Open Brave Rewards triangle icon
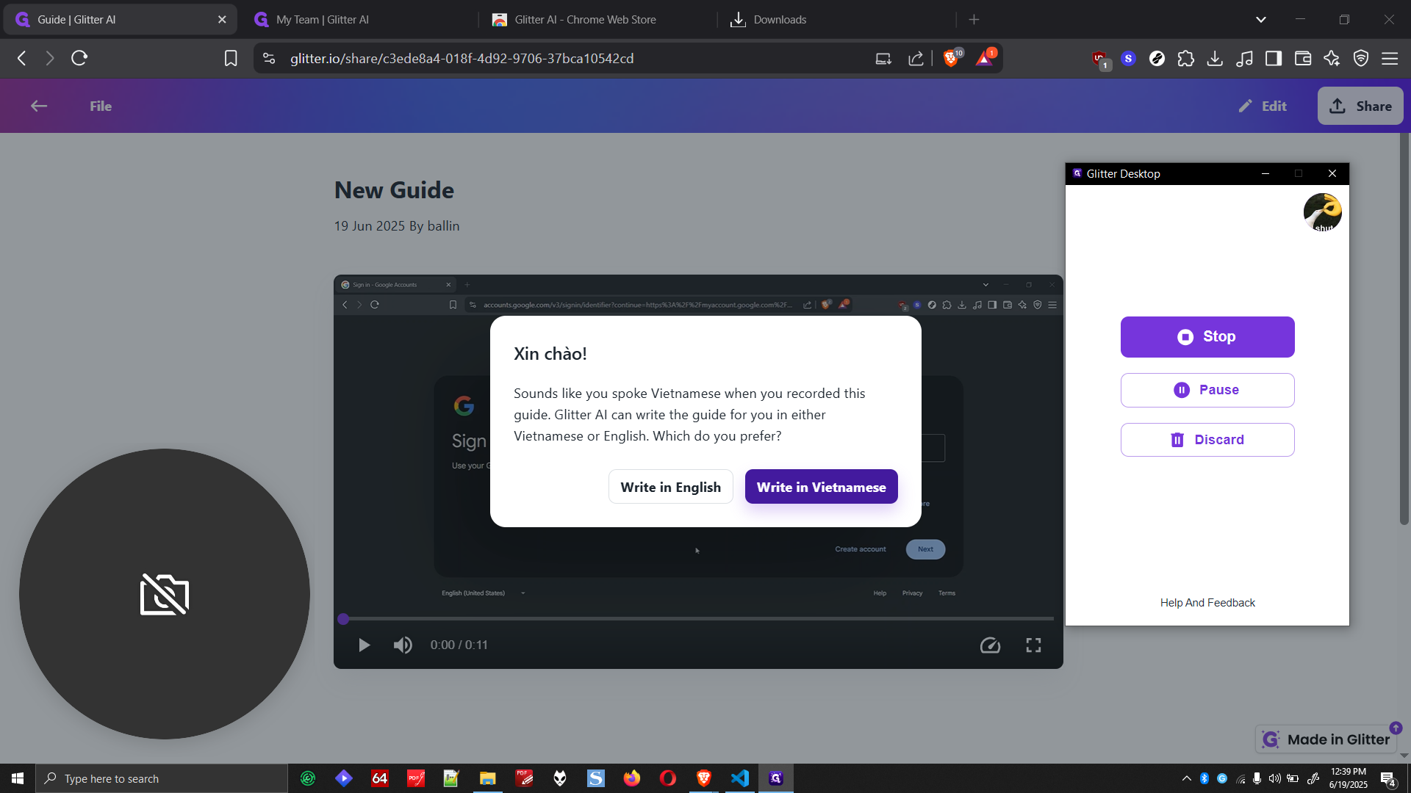The image size is (1411, 793). click(x=985, y=58)
